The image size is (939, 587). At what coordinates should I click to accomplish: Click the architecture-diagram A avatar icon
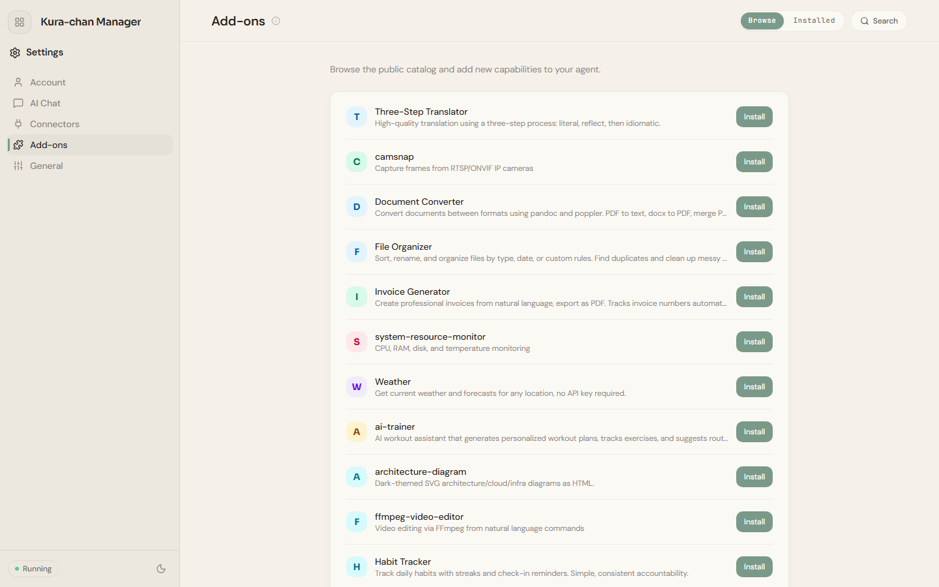[357, 477]
